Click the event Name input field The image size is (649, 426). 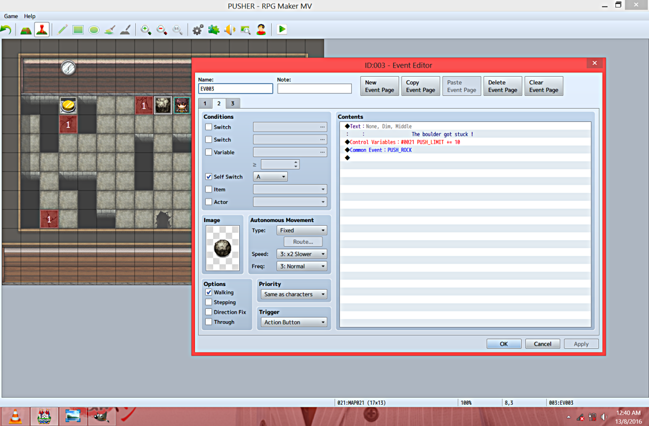pyautogui.click(x=236, y=89)
